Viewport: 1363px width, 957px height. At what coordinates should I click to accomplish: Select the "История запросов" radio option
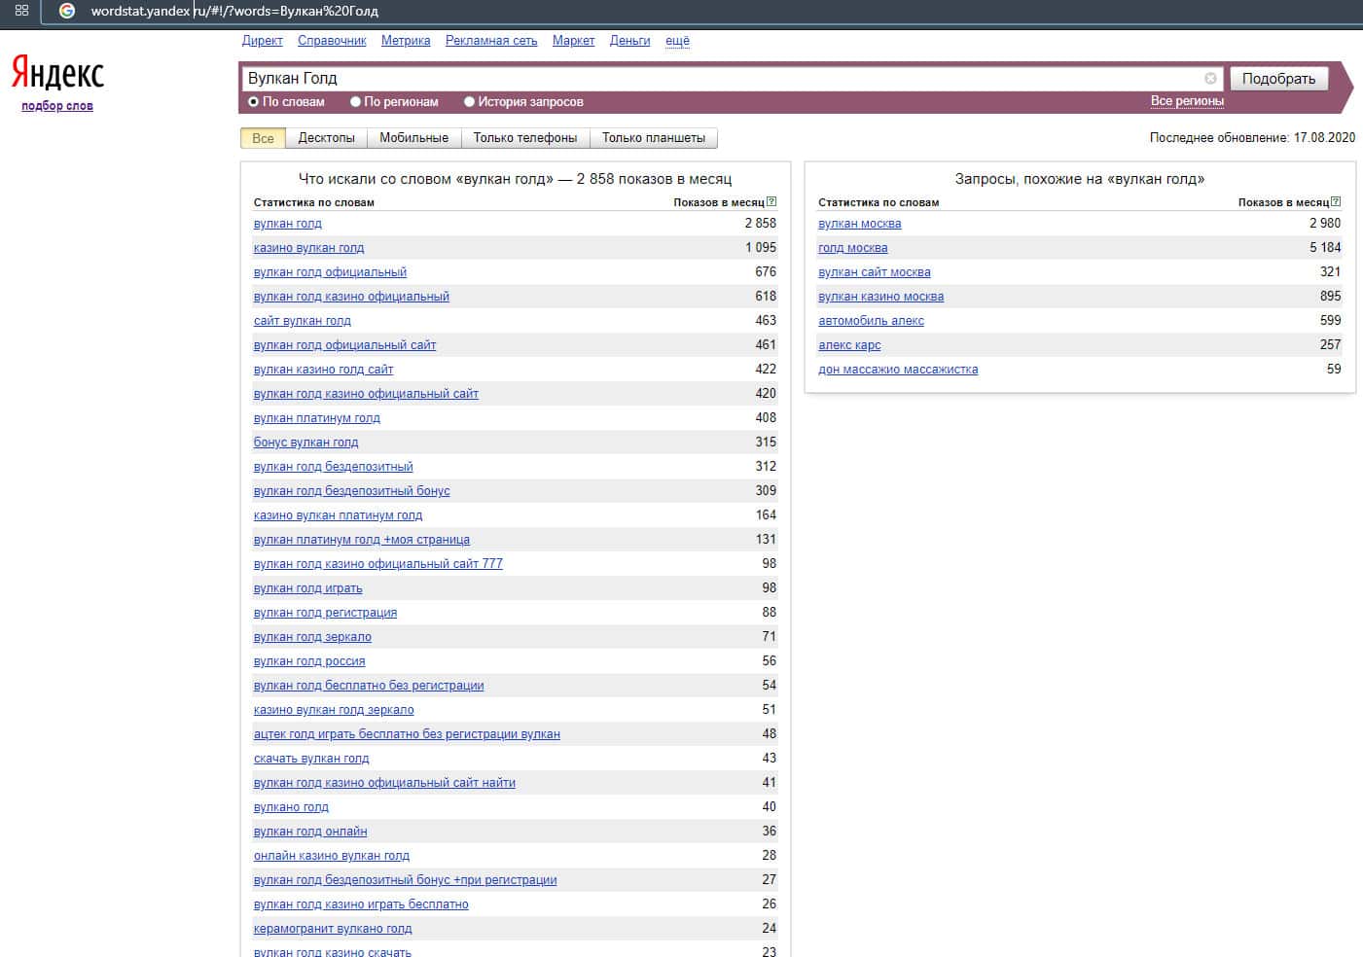click(469, 102)
